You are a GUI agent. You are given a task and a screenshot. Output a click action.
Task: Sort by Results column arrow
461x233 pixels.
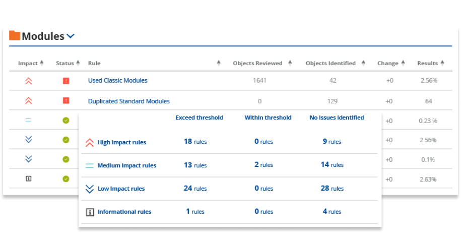(x=442, y=63)
